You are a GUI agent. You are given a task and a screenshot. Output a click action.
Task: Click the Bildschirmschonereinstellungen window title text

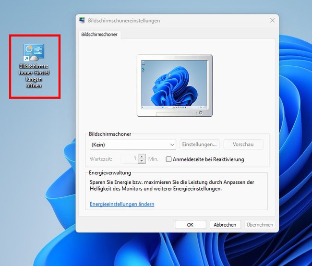coord(124,21)
